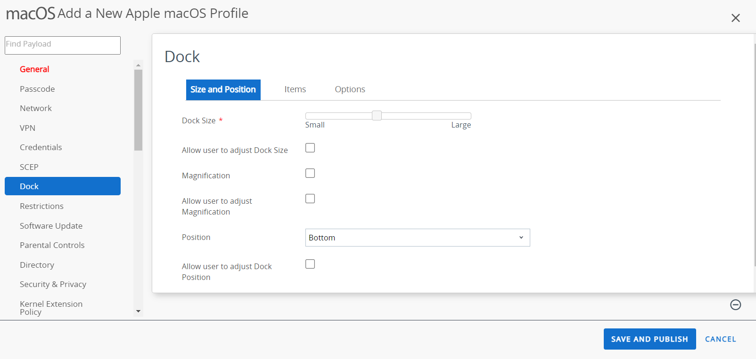The height and width of the screenshot is (359, 756).
Task: Open the General payload settings
Action: tap(34, 69)
